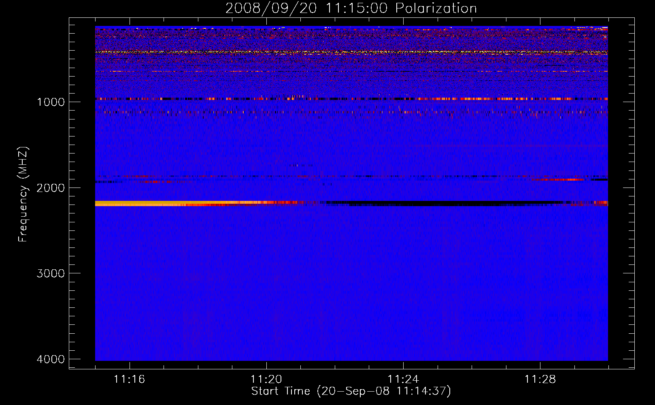This screenshot has width=655, height=405.
Task: Pick the 4000 frequency tick label
Action: (x=51, y=359)
